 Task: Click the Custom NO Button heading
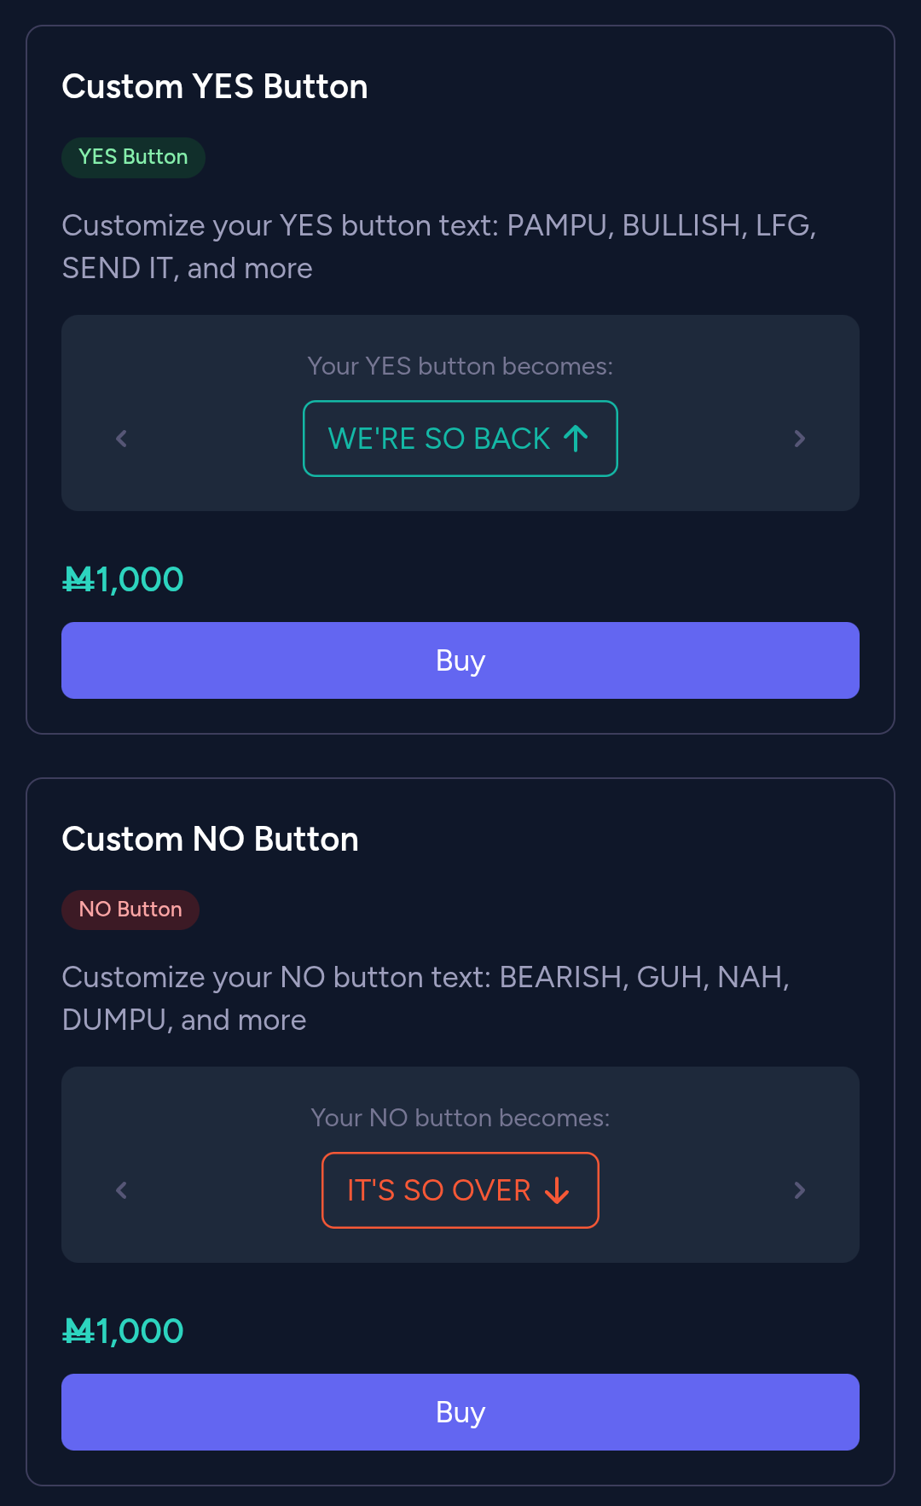click(x=211, y=840)
